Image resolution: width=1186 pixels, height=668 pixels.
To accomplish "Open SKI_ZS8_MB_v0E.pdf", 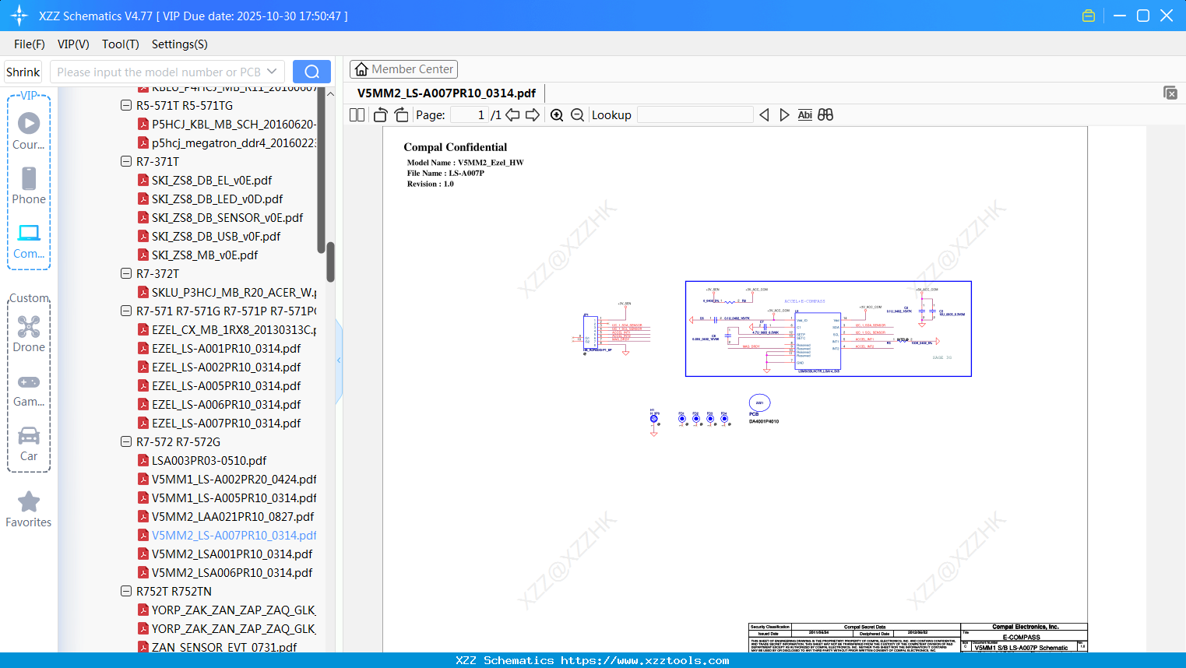I will tap(205, 255).
